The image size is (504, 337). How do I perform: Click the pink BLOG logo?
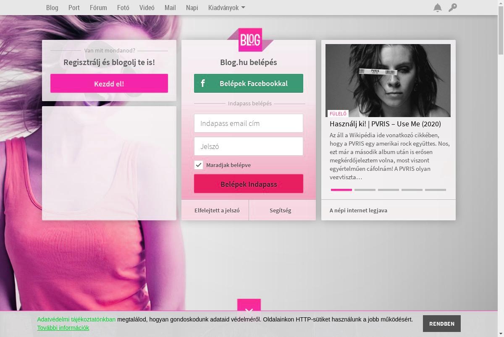(x=250, y=40)
